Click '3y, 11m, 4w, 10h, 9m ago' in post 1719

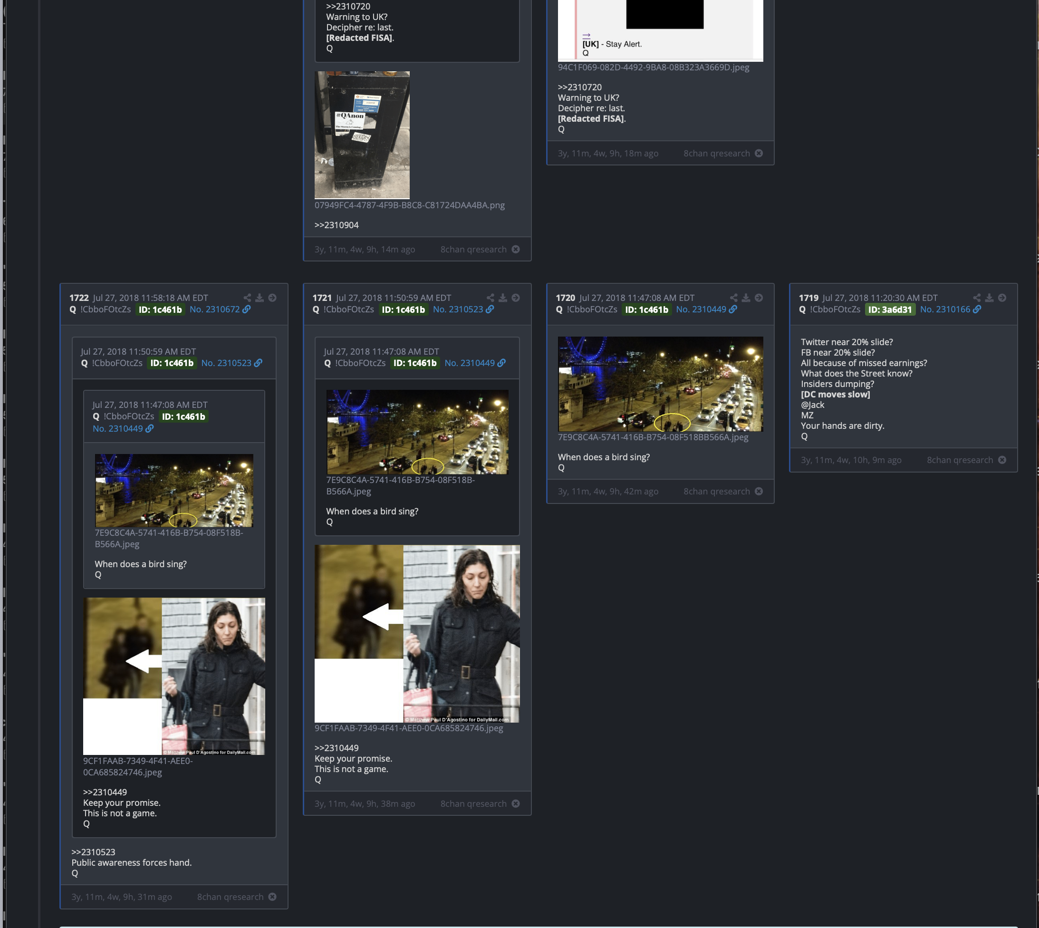[851, 460]
